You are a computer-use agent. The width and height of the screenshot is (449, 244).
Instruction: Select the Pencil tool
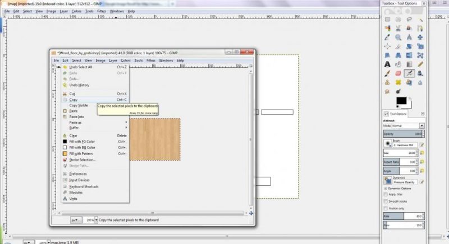[421, 64]
